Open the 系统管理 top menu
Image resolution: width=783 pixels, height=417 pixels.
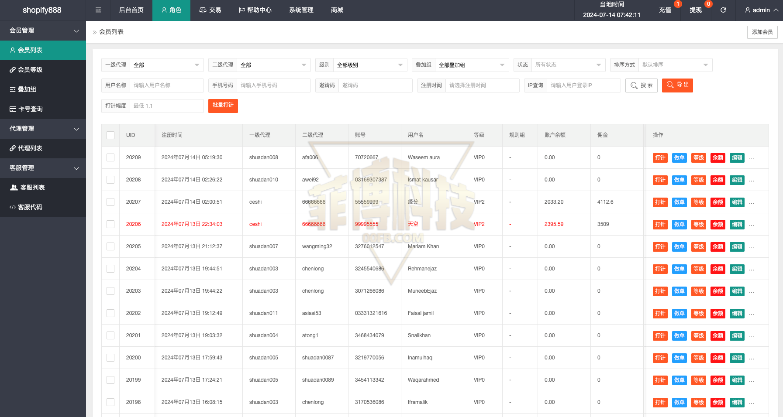301,10
